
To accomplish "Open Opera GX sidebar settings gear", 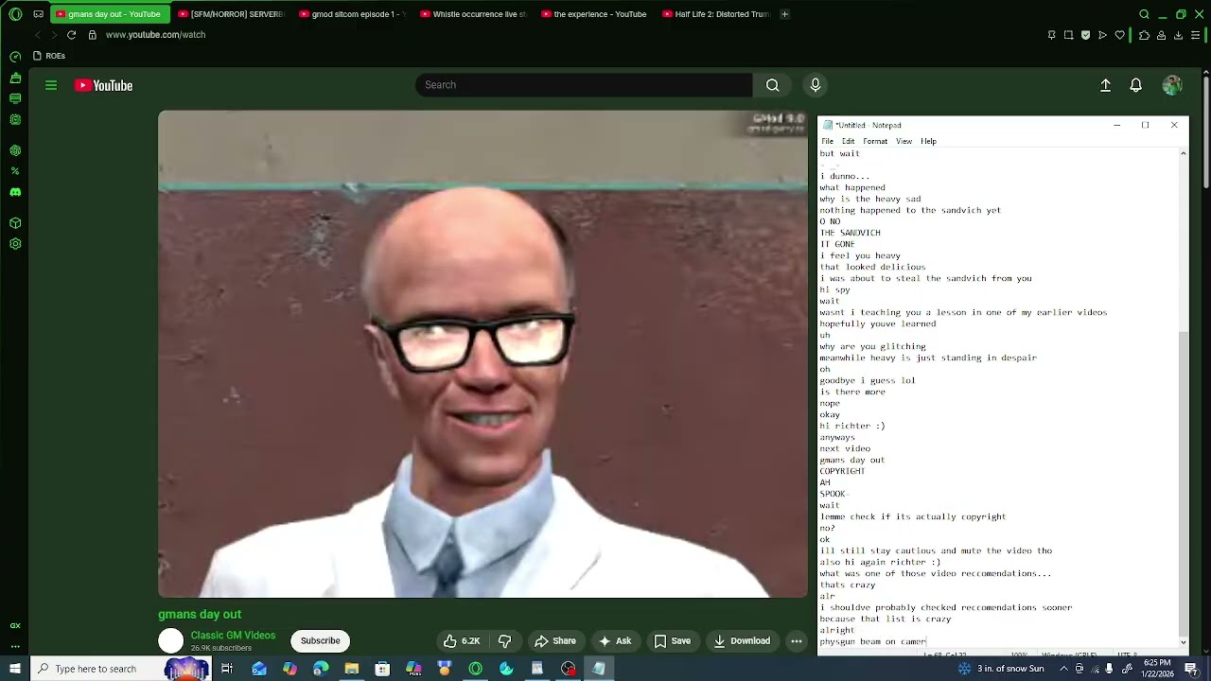I will 15,244.
